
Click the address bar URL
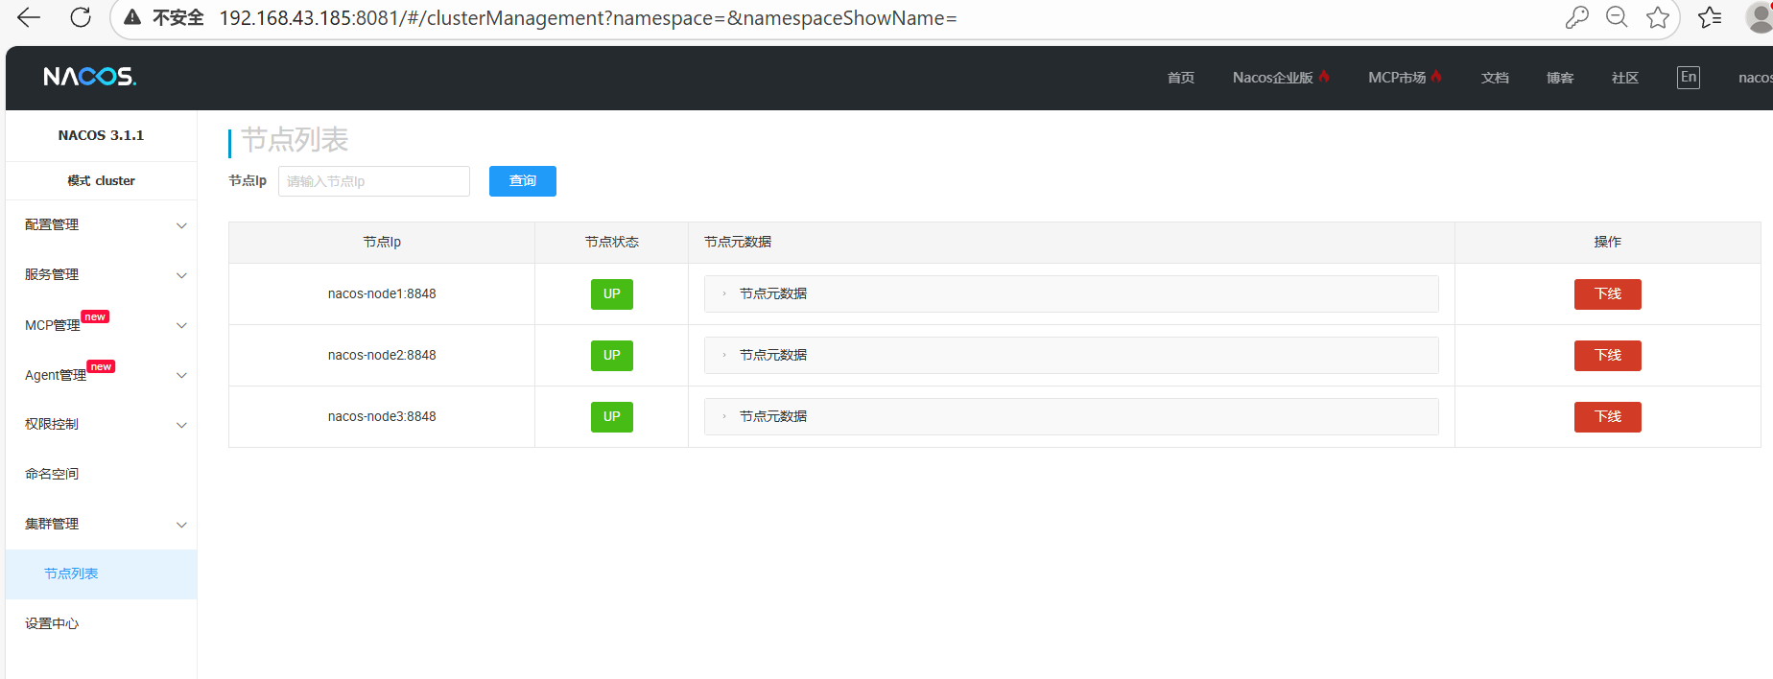[588, 18]
